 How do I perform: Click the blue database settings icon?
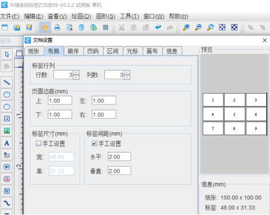81,28
